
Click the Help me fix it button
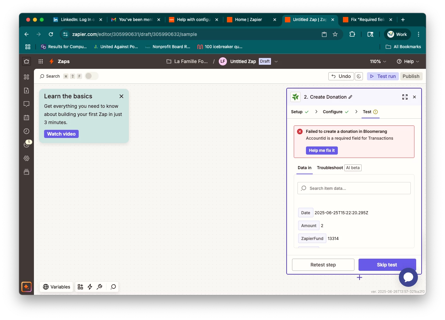pos(322,151)
